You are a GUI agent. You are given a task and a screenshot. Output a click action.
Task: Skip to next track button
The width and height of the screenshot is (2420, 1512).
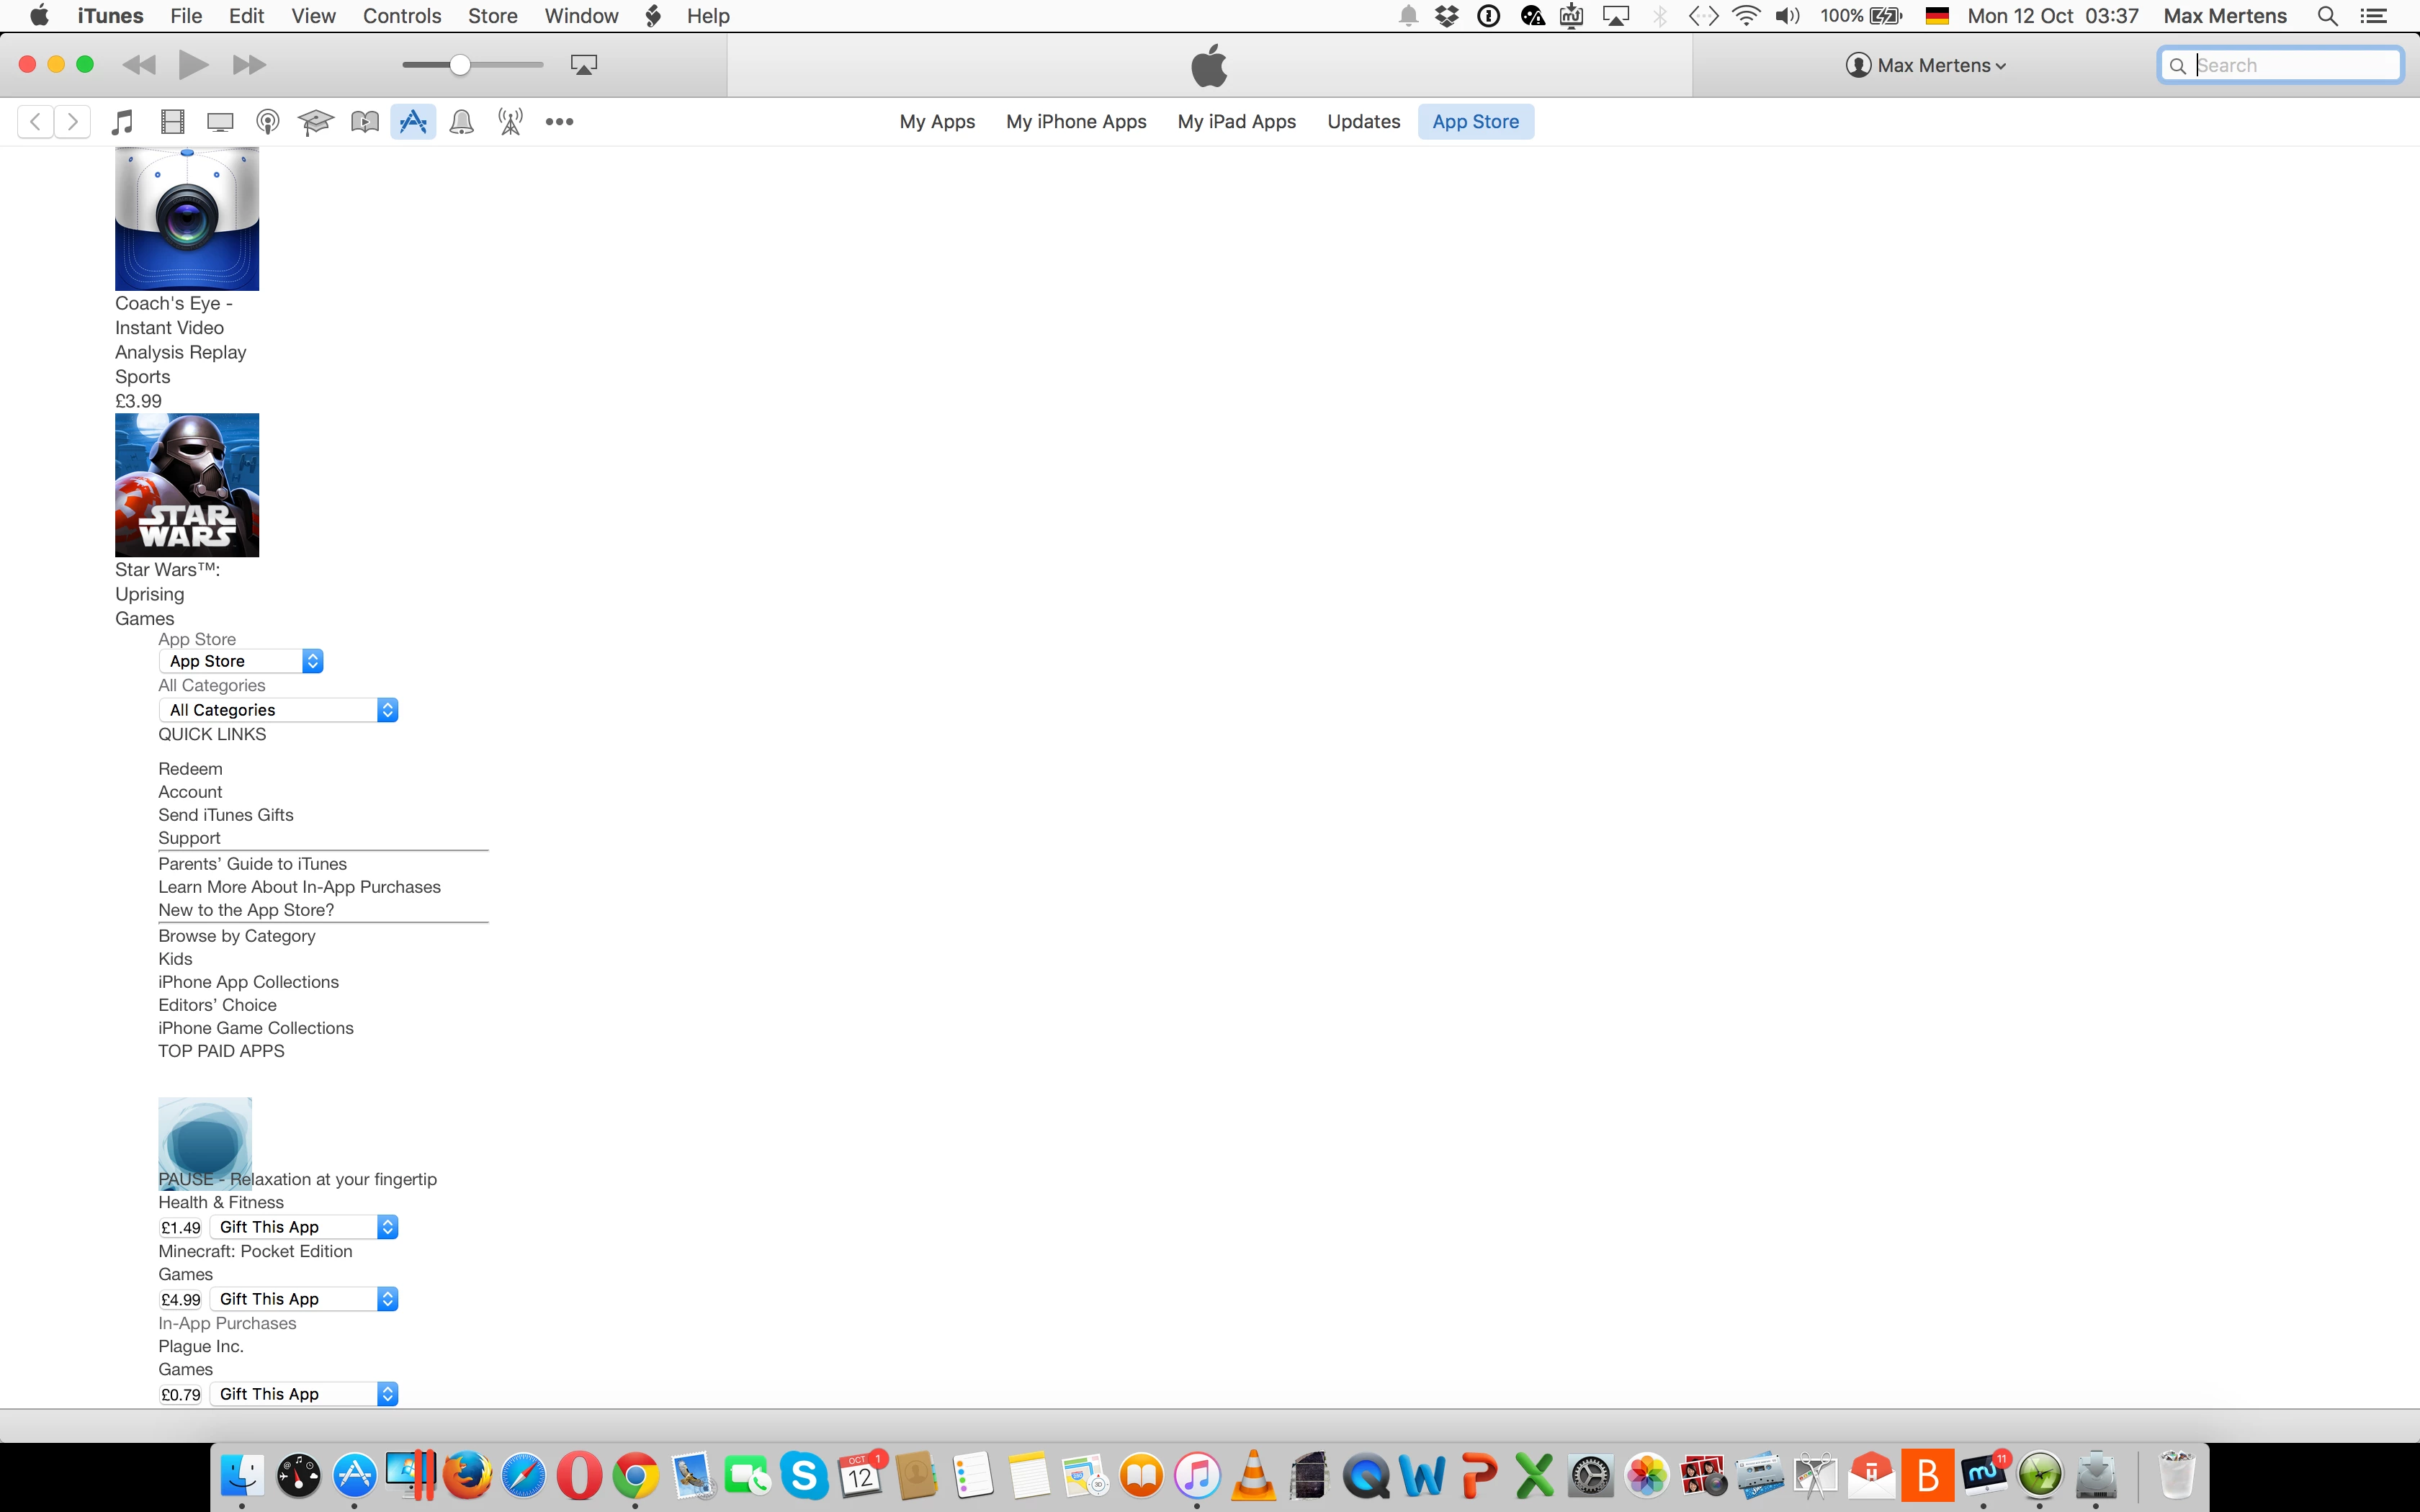pyautogui.click(x=249, y=65)
